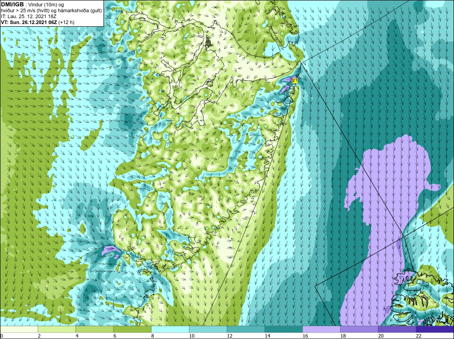Click the 'DMI/IGB' title text

click(12, 5)
